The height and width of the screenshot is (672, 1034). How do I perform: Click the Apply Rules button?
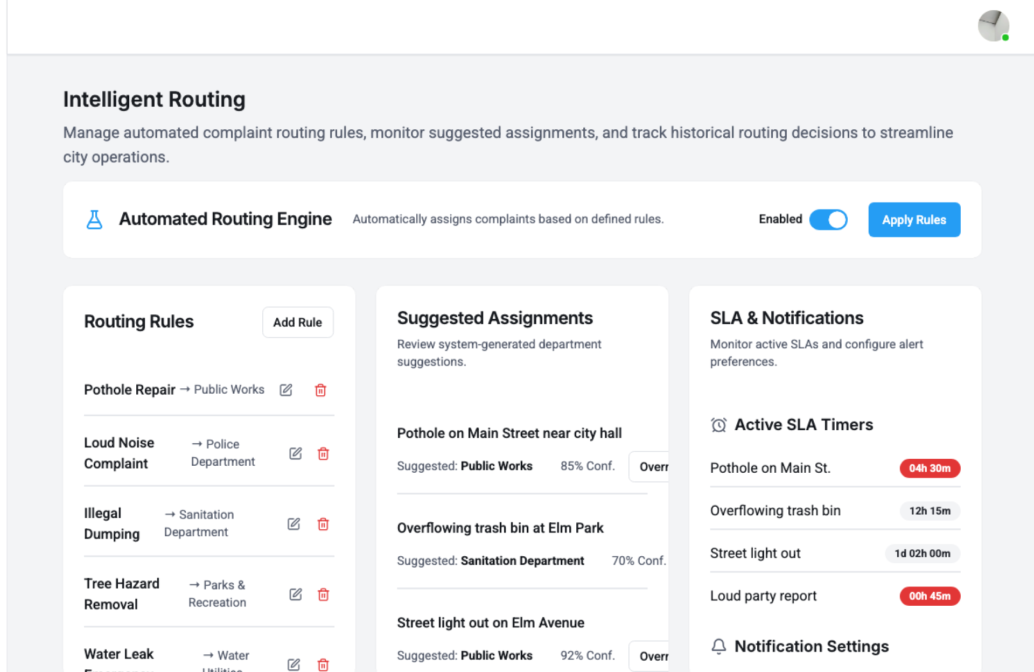914,220
